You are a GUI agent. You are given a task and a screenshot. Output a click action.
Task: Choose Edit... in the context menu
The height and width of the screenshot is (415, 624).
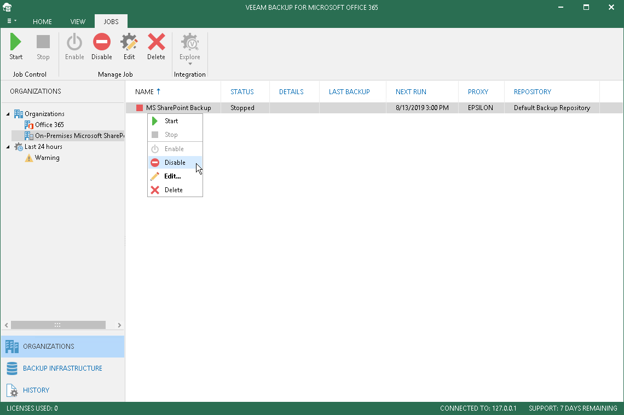175,176
